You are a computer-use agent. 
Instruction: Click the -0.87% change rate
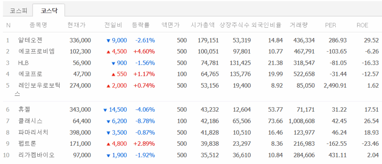click(145, 132)
